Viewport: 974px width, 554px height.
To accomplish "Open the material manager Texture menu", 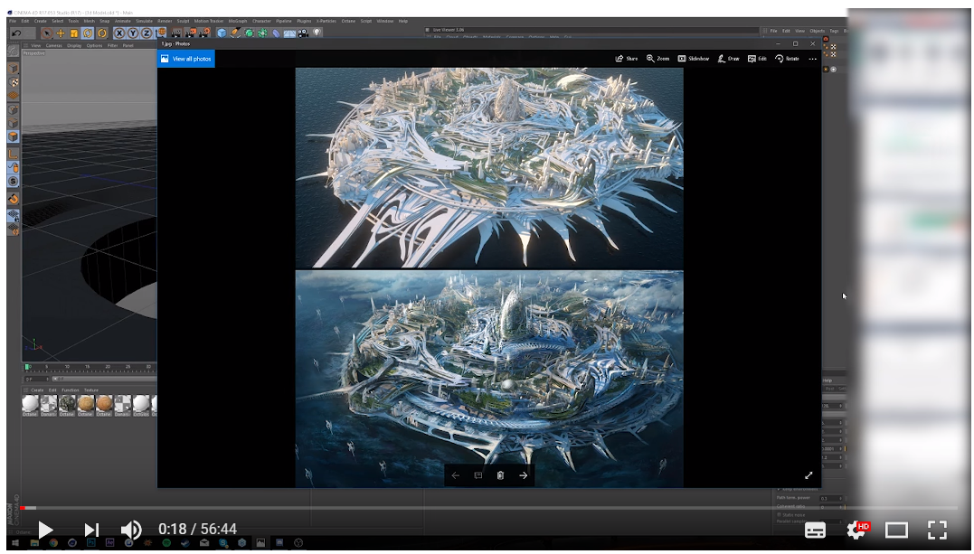I will tap(91, 390).
